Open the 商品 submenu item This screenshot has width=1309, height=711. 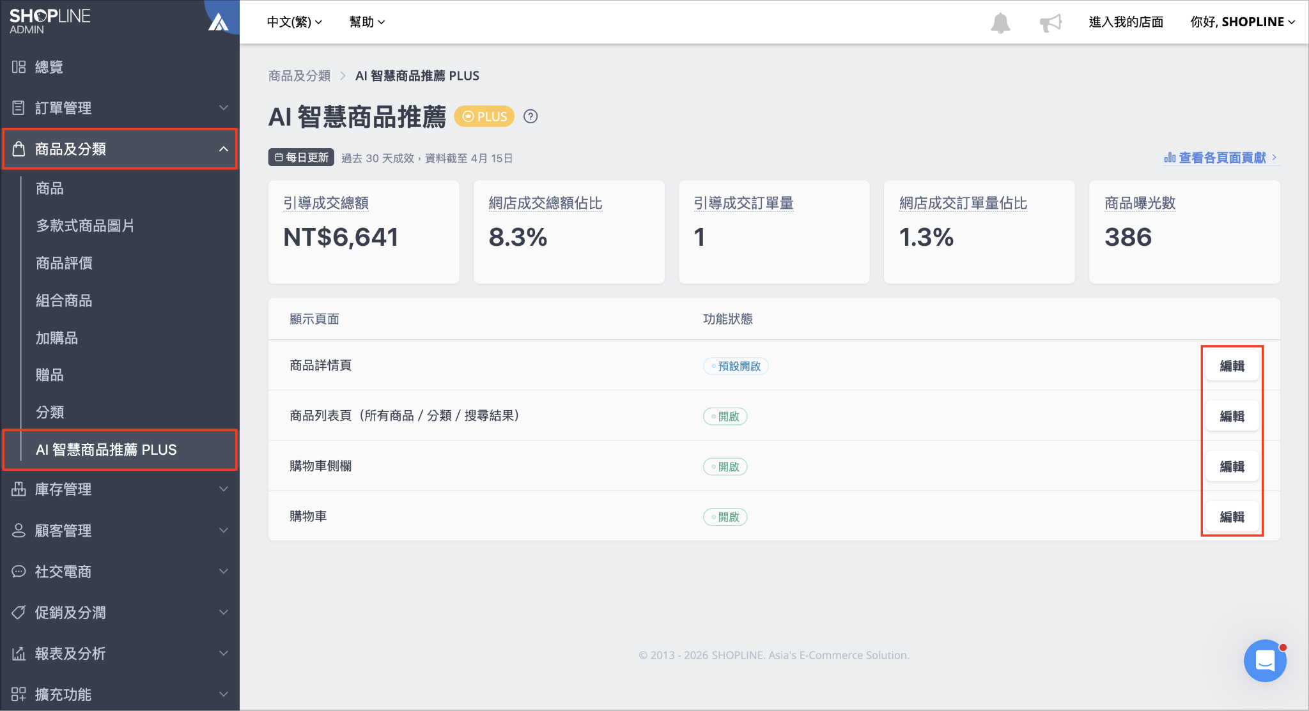click(50, 188)
